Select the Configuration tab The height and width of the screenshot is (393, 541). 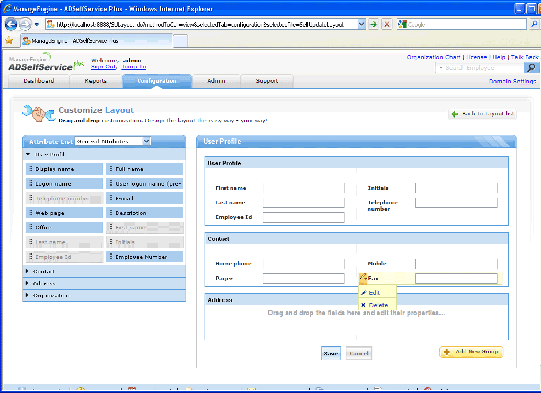(157, 80)
